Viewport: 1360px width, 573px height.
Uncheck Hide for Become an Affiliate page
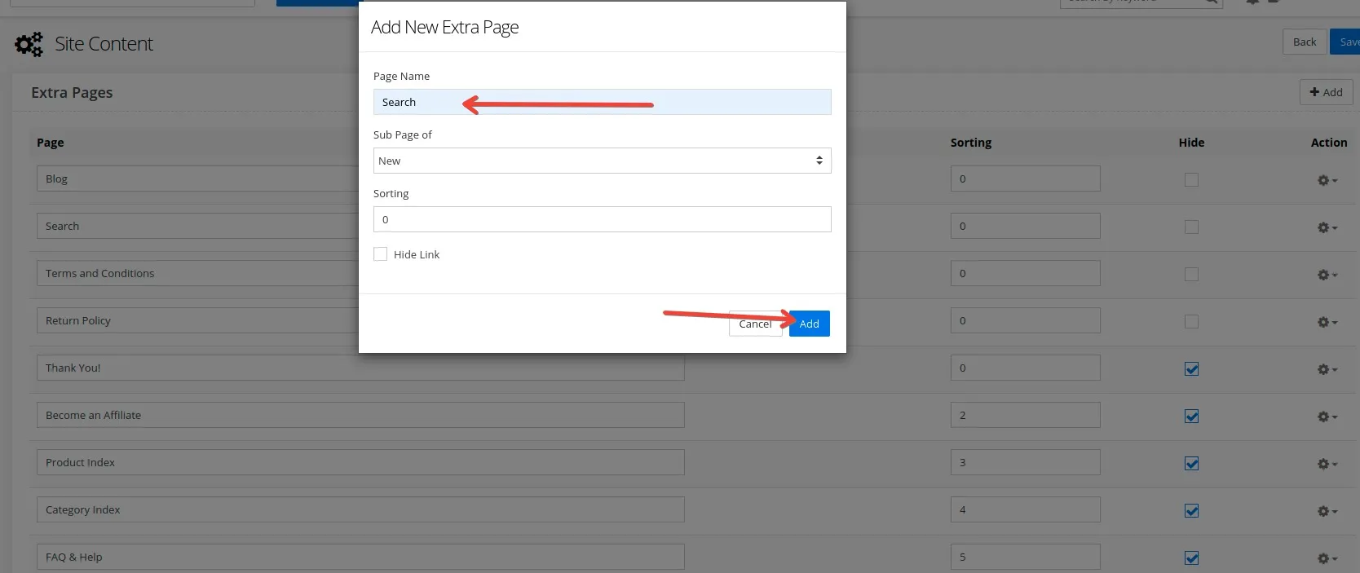(x=1191, y=417)
